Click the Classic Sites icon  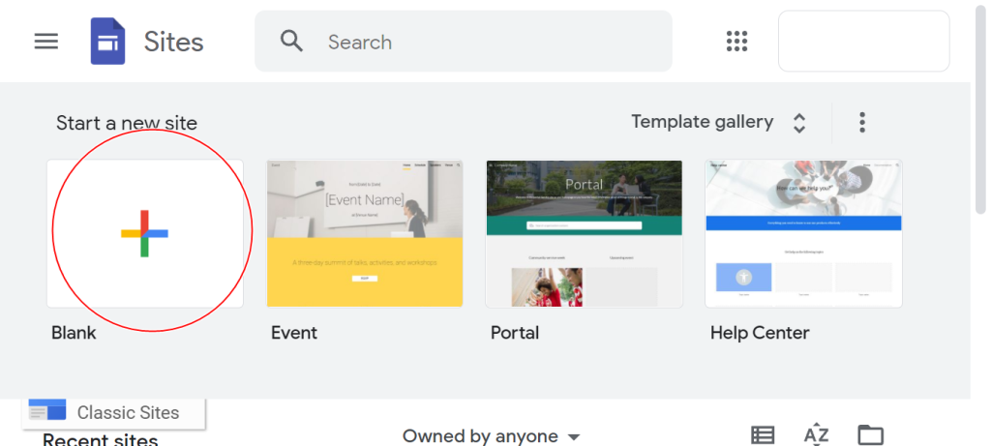click(x=47, y=410)
